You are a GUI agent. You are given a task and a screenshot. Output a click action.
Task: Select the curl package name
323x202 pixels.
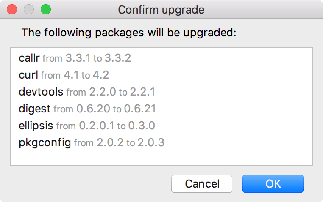click(28, 75)
